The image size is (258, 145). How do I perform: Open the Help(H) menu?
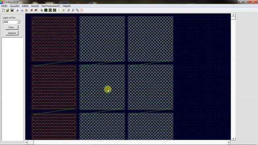(x=67, y=6)
